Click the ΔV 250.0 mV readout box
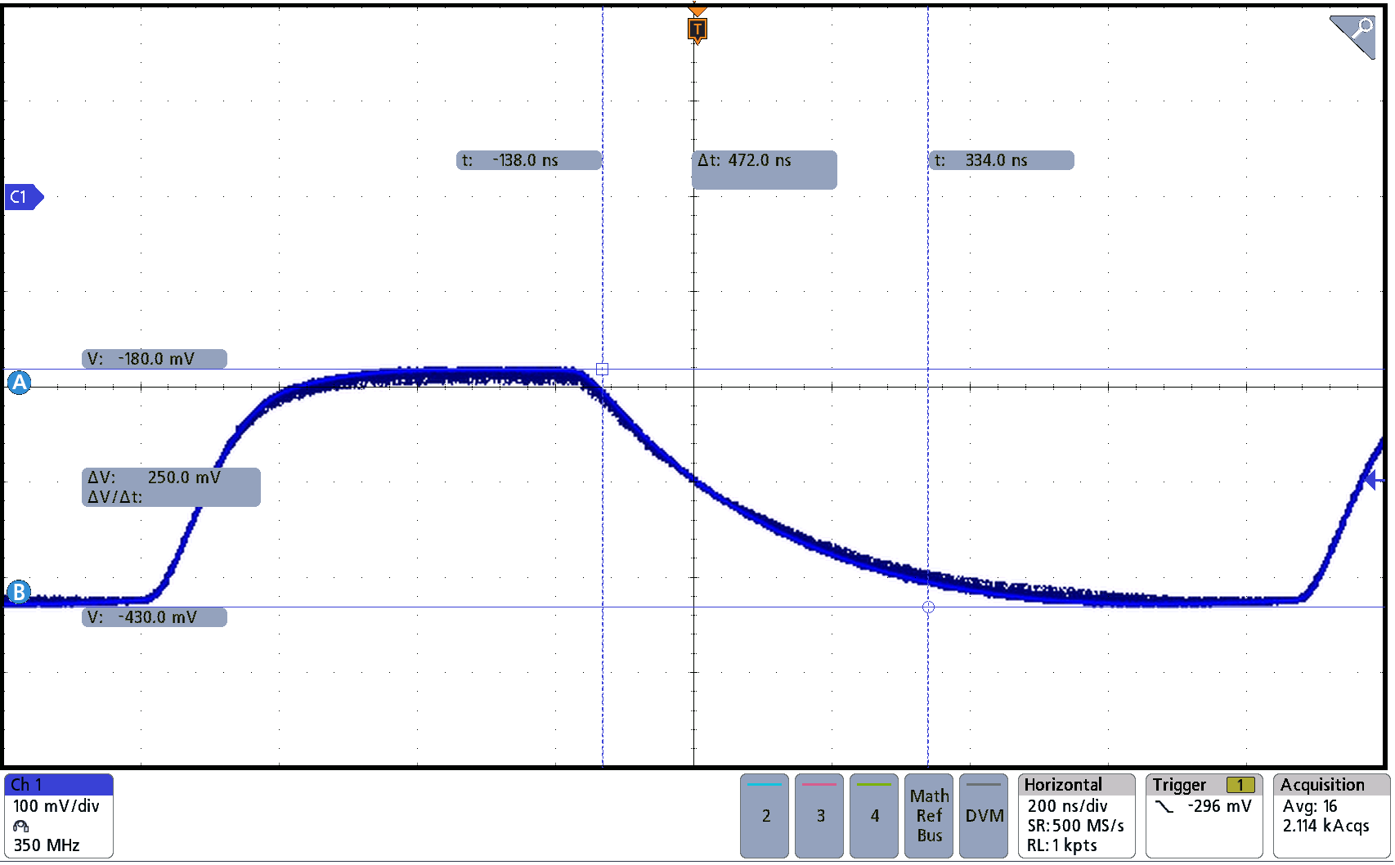Viewport: 1395px width, 865px height. [x=171, y=486]
